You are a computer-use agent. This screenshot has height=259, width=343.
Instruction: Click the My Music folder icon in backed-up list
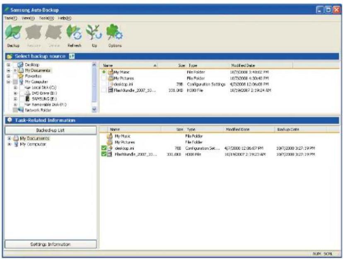pyautogui.click(x=109, y=136)
